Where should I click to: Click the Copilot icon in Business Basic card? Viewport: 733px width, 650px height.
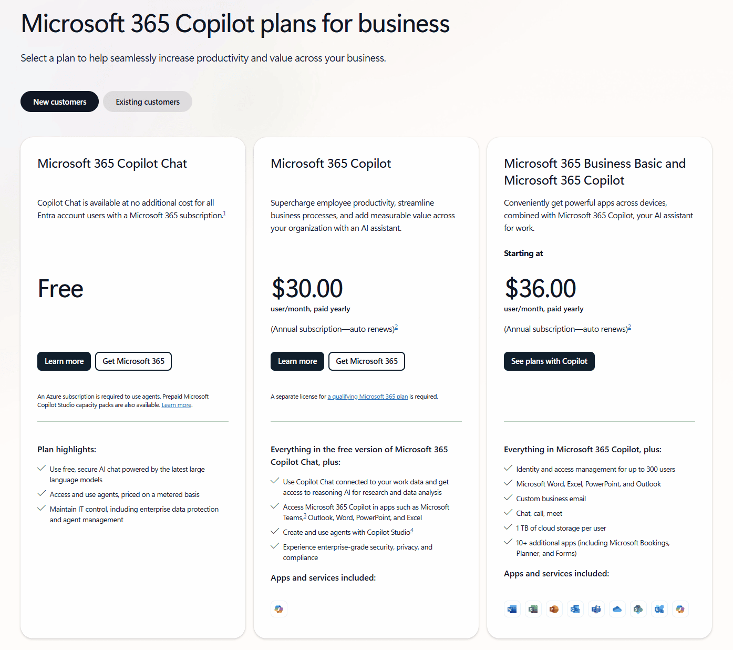pyautogui.click(x=680, y=609)
